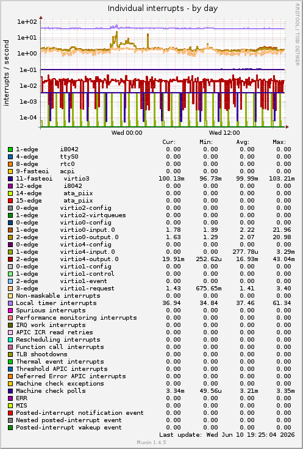This screenshot has height=449, width=303.
Task: Click the Local timer interrupts color swatch
Action: pyautogui.click(x=10, y=303)
